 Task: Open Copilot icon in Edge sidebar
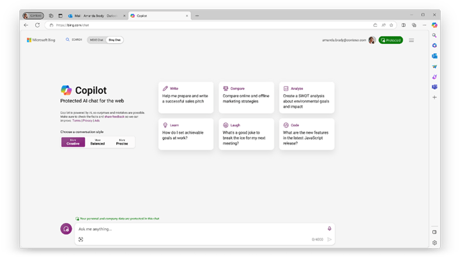coord(434,25)
